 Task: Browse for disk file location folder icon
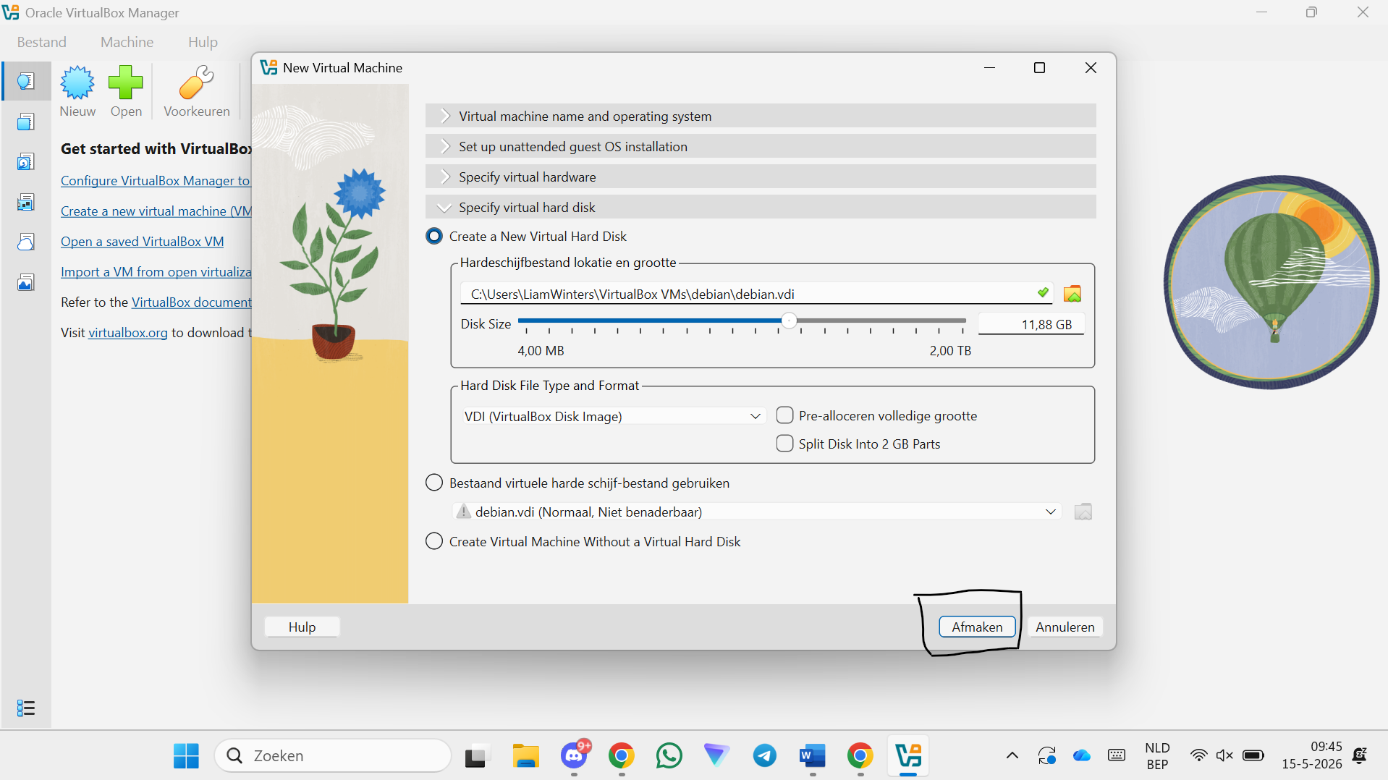(1072, 294)
